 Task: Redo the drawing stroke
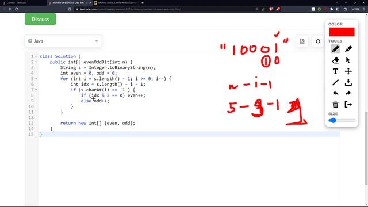point(348,93)
